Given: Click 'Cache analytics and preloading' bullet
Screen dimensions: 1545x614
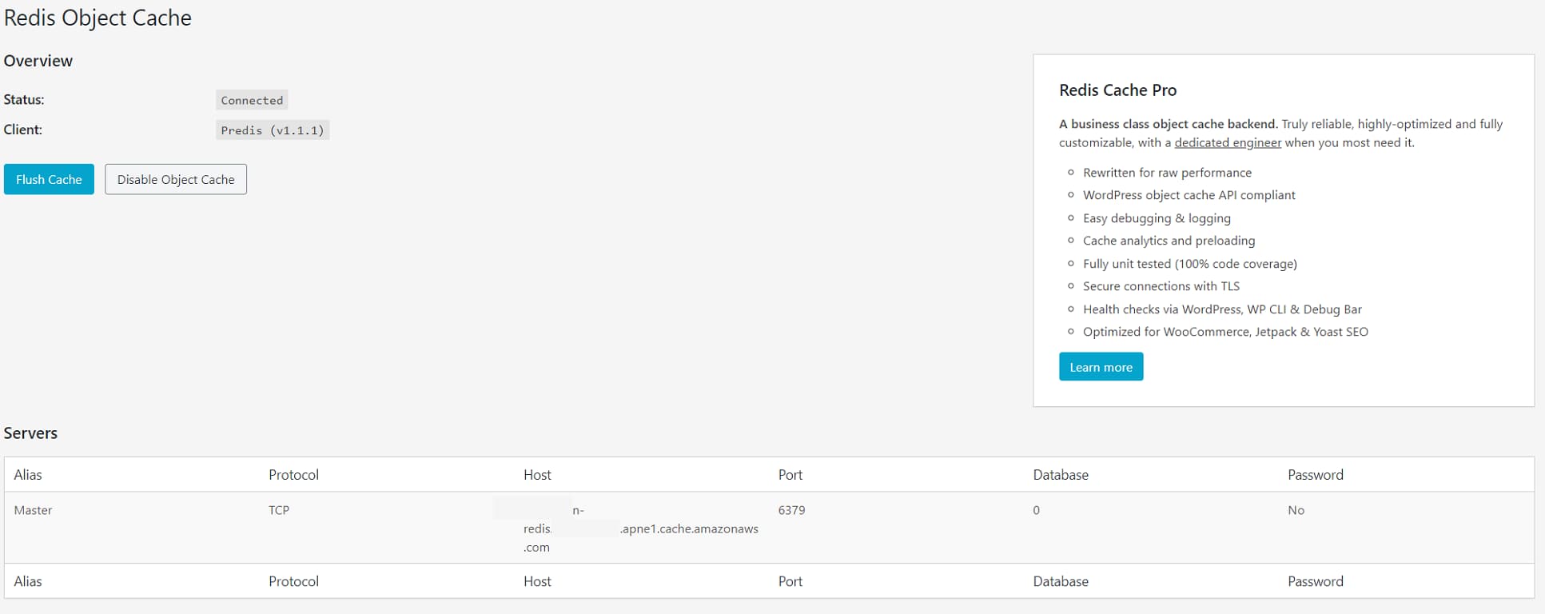Looking at the screenshot, I should pos(1169,241).
